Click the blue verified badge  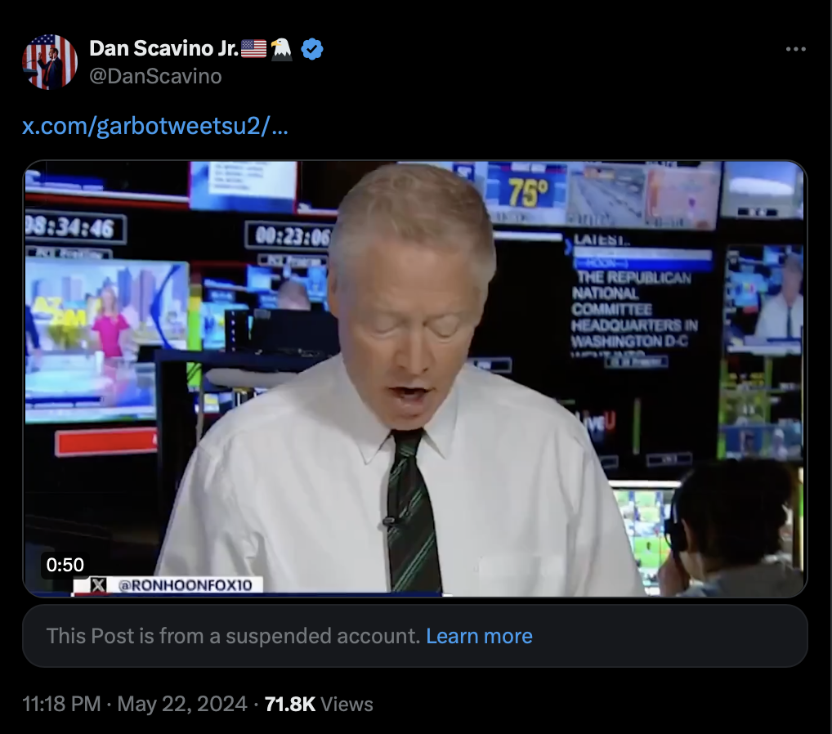312,49
